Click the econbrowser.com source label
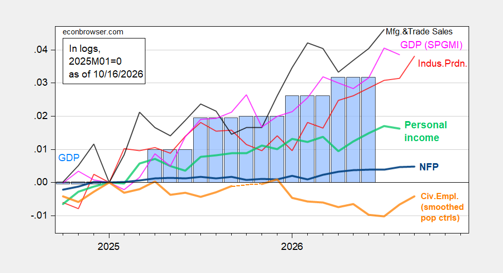Image resolution: width=503 pixels, height=273 pixels. pyautogui.click(x=92, y=32)
